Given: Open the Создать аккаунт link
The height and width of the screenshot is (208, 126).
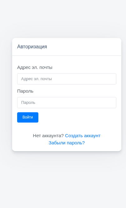Looking at the screenshot, I should coord(83,136).
